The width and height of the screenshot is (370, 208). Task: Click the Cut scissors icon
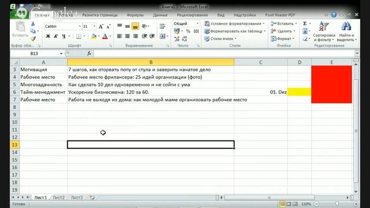coord(33,24)
